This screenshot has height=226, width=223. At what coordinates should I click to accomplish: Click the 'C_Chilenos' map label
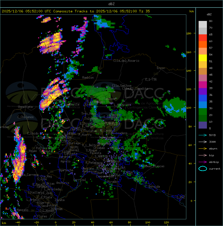pos(25,117)
